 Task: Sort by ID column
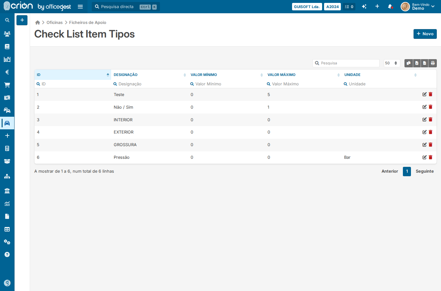(73, 75)
